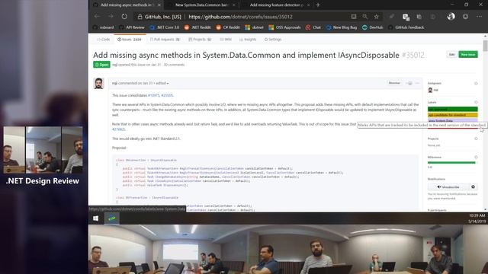Select the repository Code tab
Screen dimensions: 488x274
(104, 40)
